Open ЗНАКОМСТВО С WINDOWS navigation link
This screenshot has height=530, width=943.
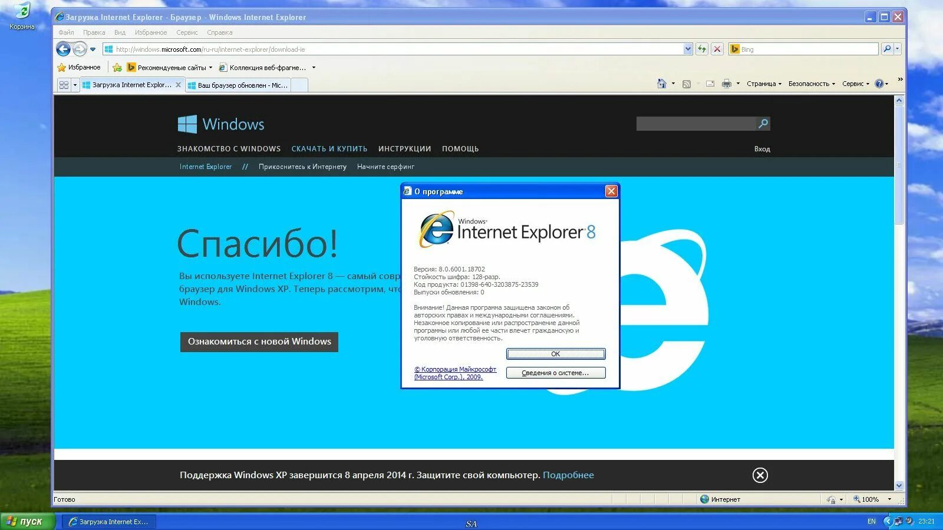229,149
